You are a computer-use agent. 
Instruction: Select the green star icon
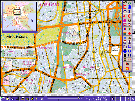click(130, 29)
